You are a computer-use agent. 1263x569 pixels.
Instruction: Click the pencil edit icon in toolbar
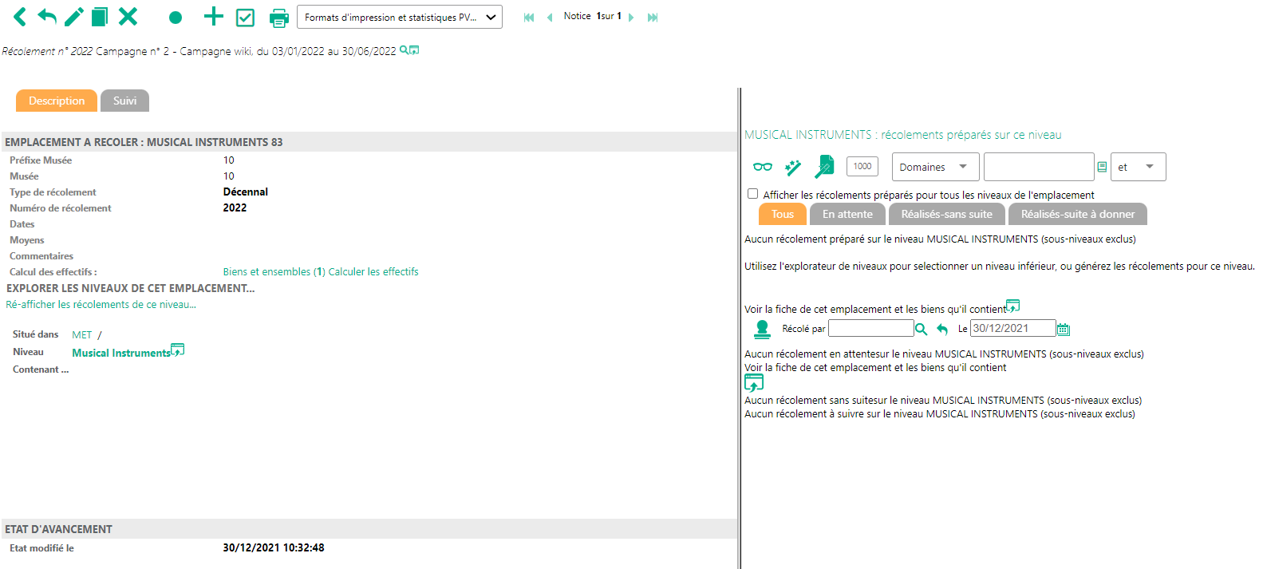[73, 17]
